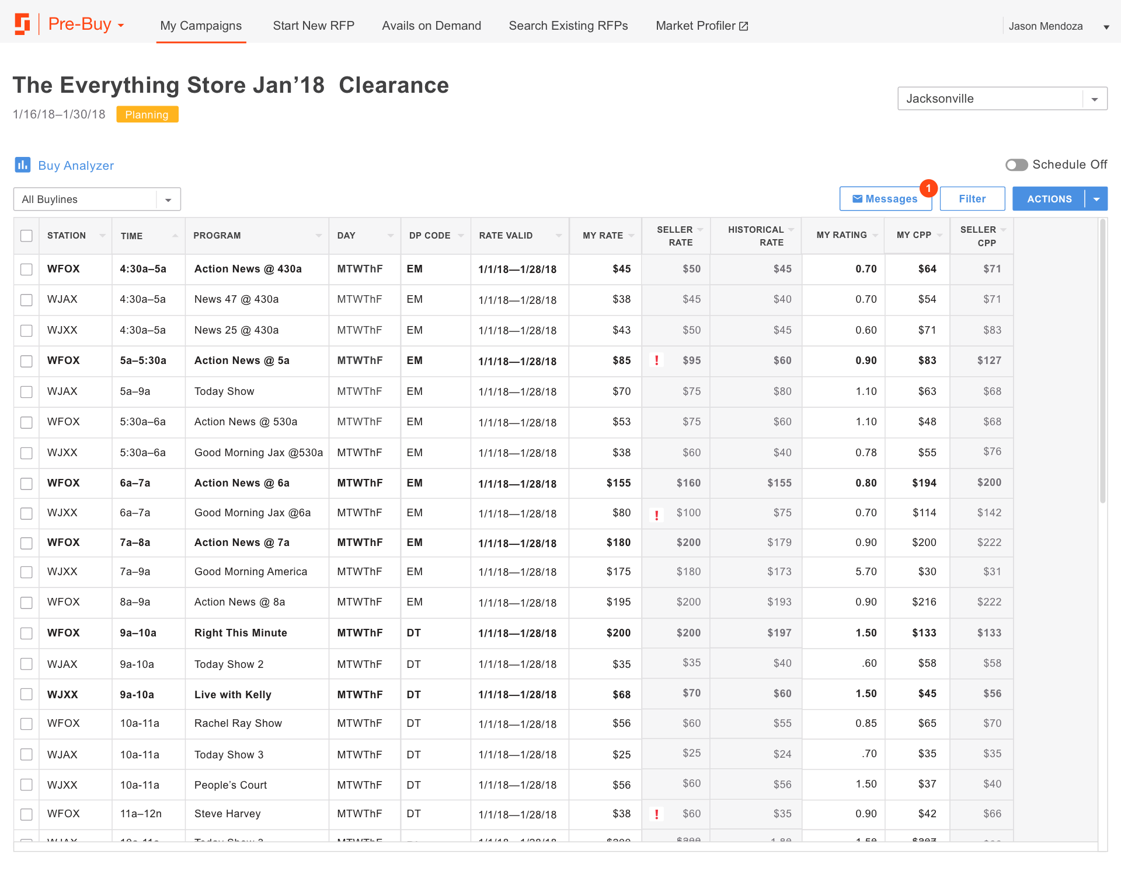Click the red alert icon on Steve Harvey row
Screen dimensions: 1121x875
click(657, 814)
